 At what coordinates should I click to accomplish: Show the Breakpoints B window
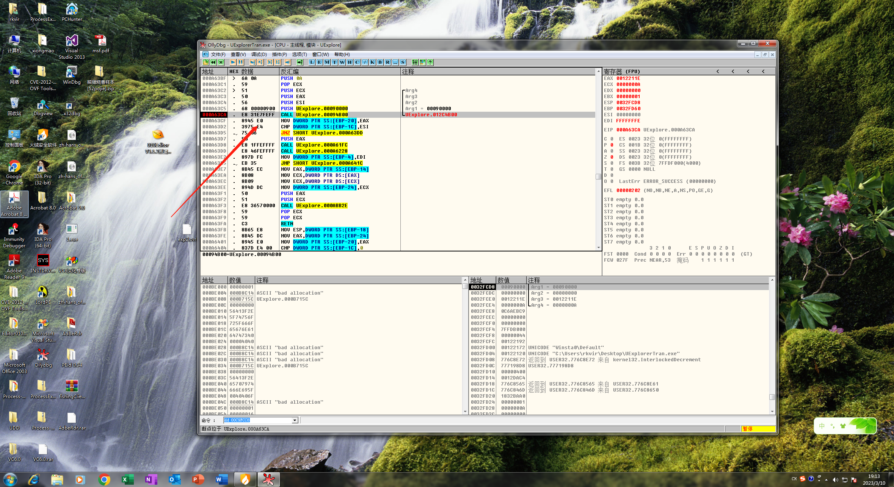tap(380, 62)
